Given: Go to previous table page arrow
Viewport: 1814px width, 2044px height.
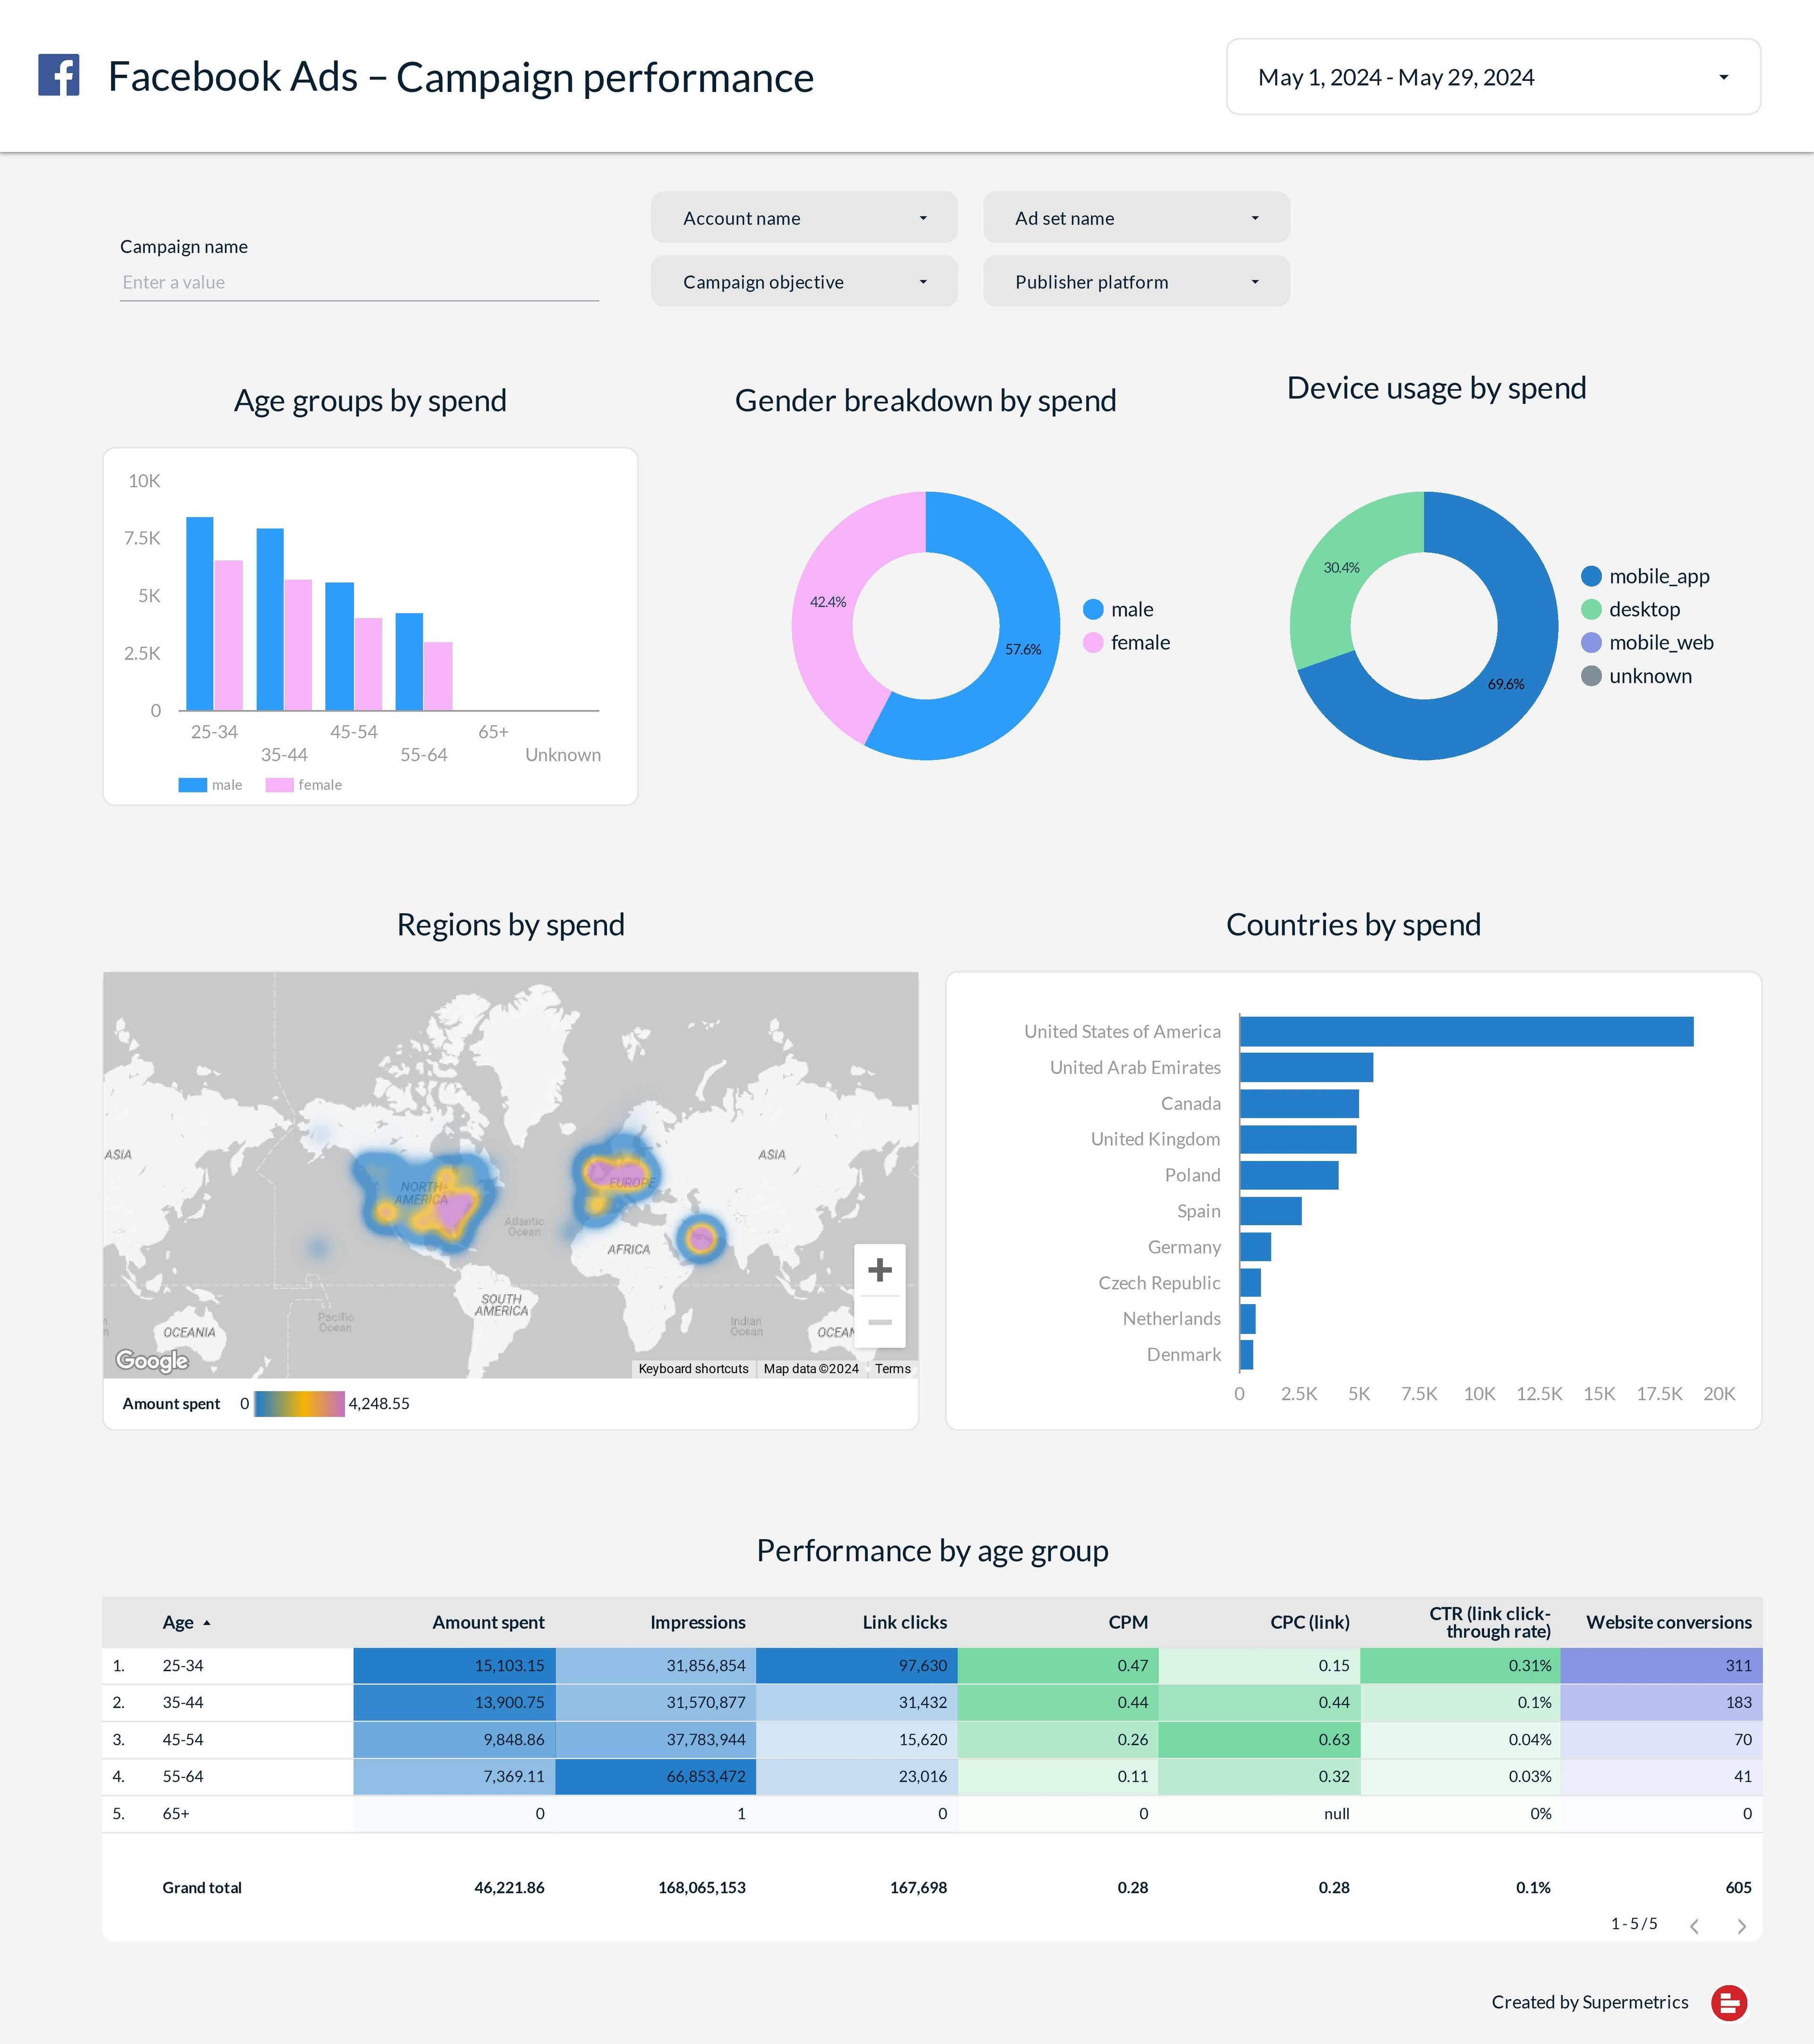Looking at the screenshot, I should tap(1694, 1926).
